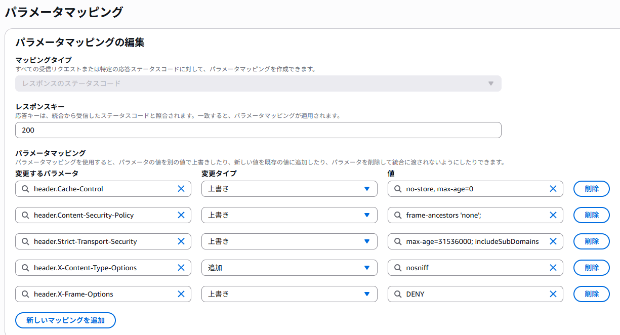
Task: Open the change type dropdown for Content-Security-Policy
Action: 289,215
